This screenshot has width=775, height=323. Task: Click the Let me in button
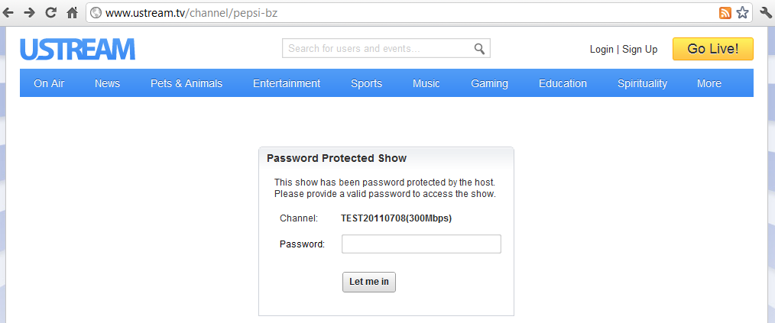(x=369, y=282)
